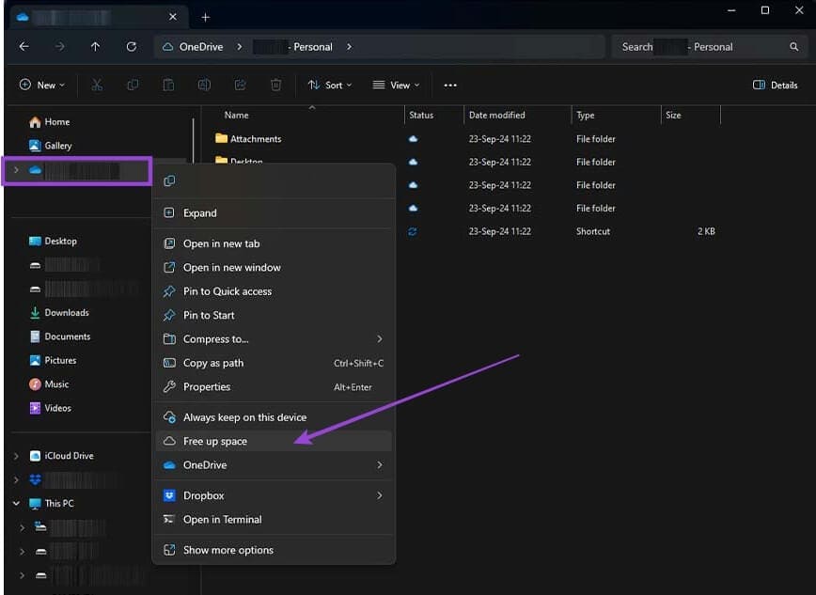Select iCloud Drive in the sidebar
816x595 pixels.
click(x=61, y=456)
